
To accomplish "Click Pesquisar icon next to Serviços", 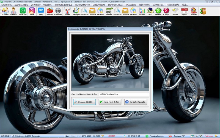I will coord(84,11).
